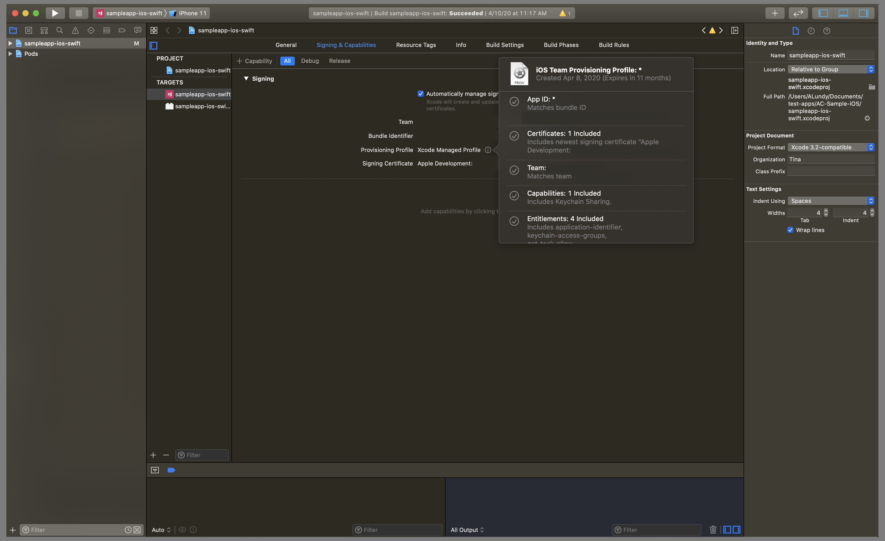Screen dimensions: 885x541
Task: Click the add Capability button
Action: click(x=254, y=61)
